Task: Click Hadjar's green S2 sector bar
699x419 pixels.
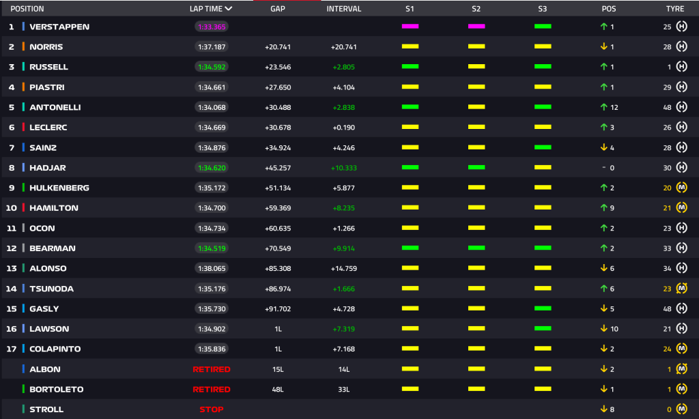Action: click(476, 167)
